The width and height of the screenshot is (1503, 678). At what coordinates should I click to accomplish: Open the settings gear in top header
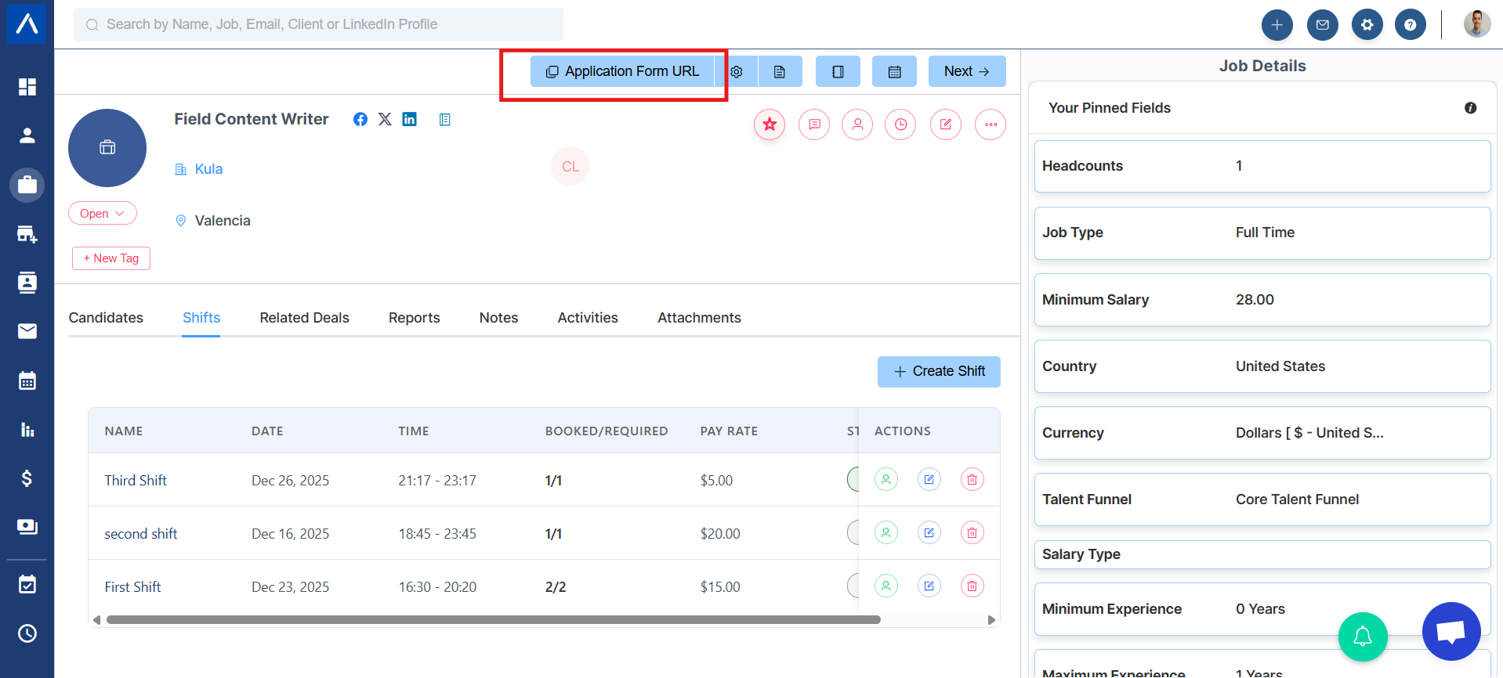pos(1367,25)
